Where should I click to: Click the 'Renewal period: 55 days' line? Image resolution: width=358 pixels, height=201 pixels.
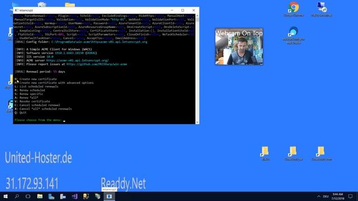tap(40, 71)
